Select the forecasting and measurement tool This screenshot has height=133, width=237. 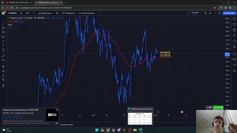pos(3,37)
